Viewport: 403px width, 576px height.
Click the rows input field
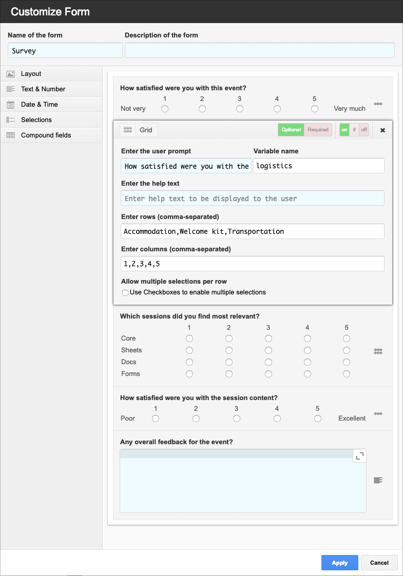pos(253,231)
